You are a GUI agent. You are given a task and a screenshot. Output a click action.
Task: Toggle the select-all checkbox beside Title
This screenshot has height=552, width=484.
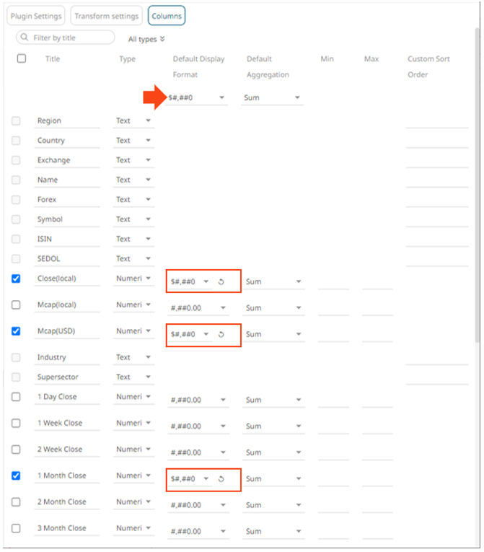tap(22, 58)
